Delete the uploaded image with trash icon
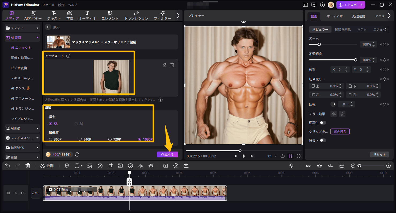396x213 pixels. coord(172,65)
